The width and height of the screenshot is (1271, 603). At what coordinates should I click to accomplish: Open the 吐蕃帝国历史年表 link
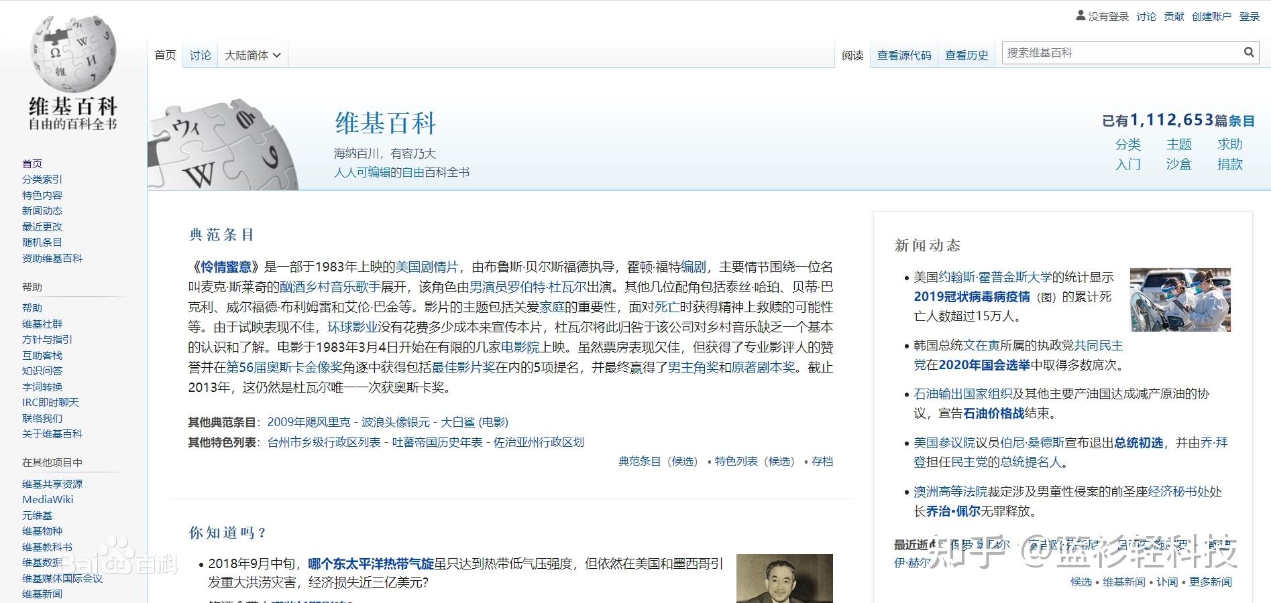[437, 442]
